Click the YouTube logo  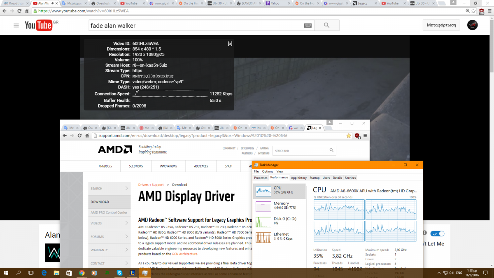point(39,26)
